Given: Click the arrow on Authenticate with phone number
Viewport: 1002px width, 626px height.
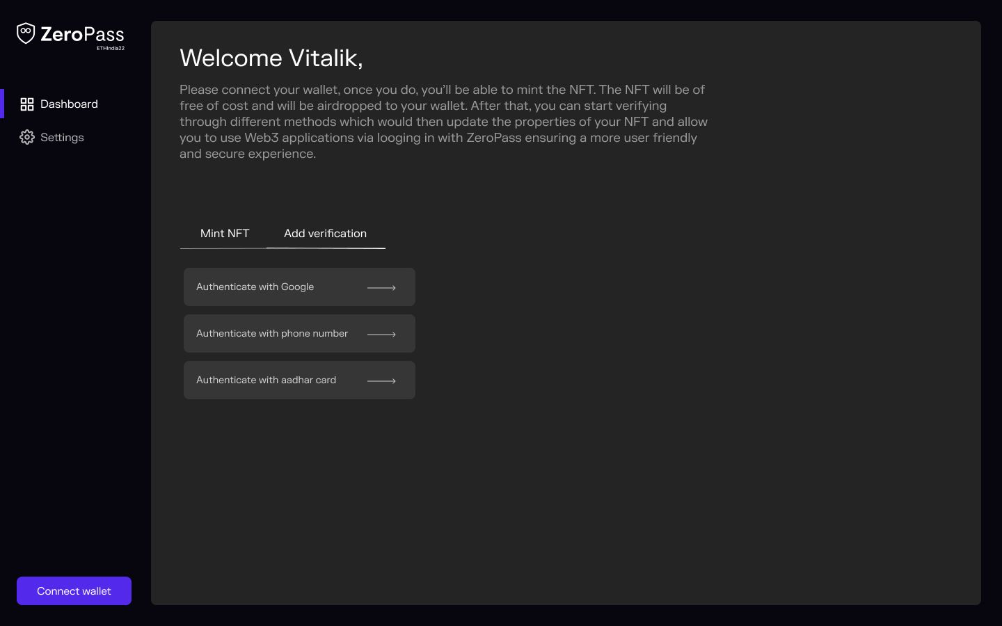Looking at the screenshot, I should (381, 334).
